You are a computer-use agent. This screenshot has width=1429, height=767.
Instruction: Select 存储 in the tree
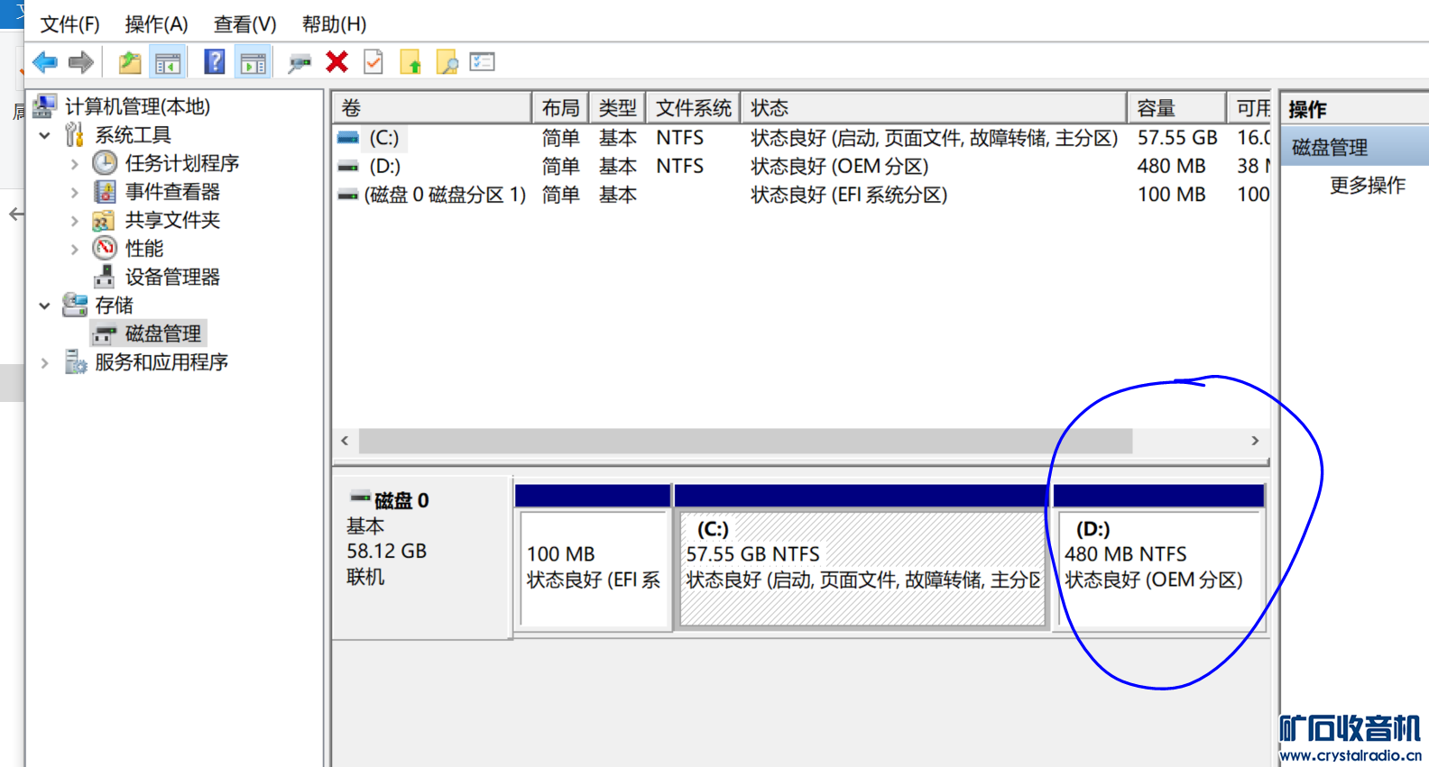tap(114, 306)
